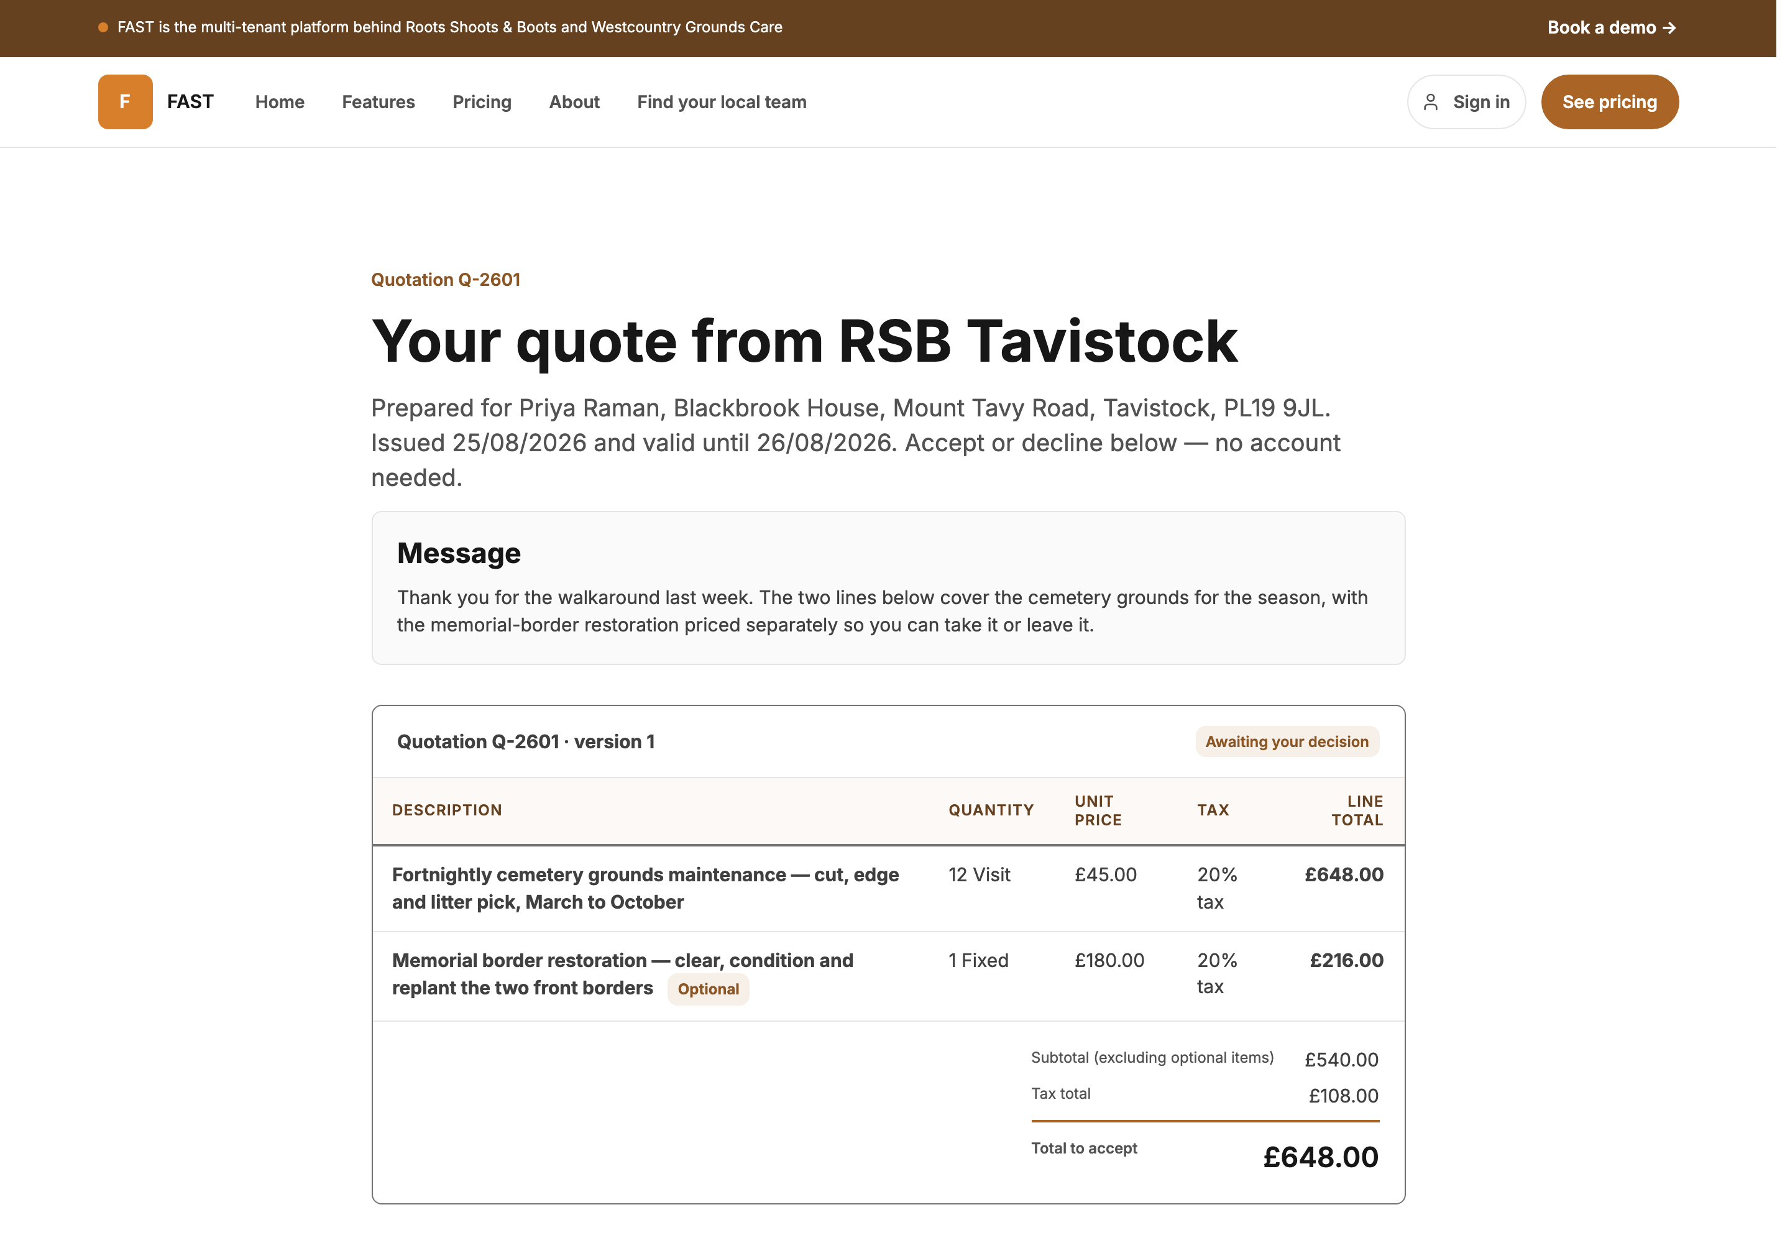Click the Quotation Q-2601 breadcrumb label

pyautogui.click(x=446, y=280)
